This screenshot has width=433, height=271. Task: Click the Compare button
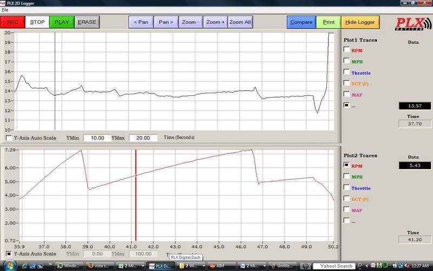pos(301,22)
